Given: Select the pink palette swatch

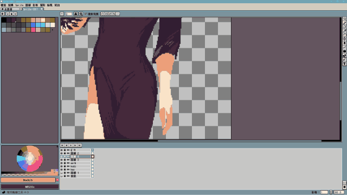Looking at the screenshot, I should click(33, 30).
